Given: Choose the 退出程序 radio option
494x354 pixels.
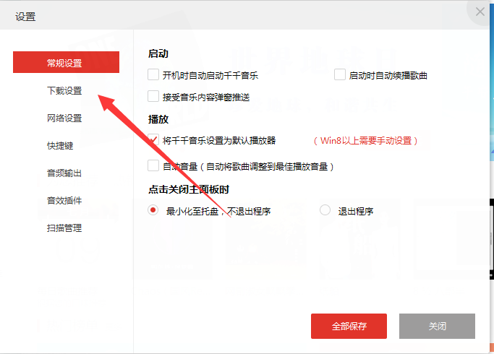Looking at the screenshot, I should [x=325, y=210].
